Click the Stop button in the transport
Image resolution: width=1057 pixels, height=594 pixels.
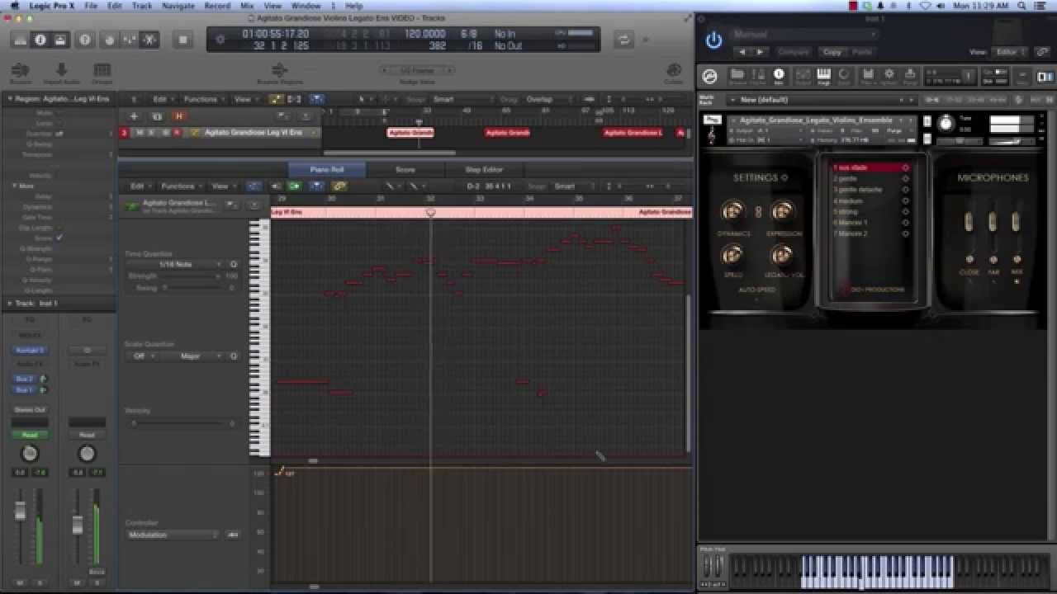tap(182, 40)
